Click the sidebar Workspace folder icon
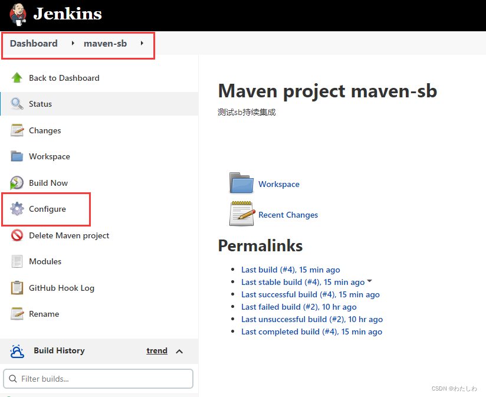The width and height of the screenshot is (486, 397). (17, 156)
